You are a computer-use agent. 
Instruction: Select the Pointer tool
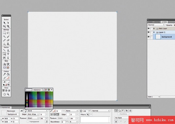tap(5, 23)
